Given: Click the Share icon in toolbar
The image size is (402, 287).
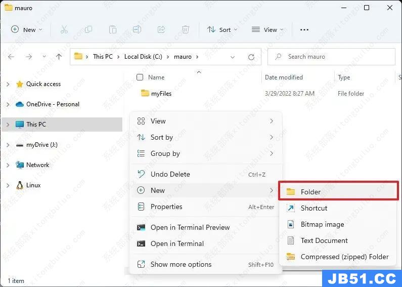Looking at the screenshot, I should 161,30.
